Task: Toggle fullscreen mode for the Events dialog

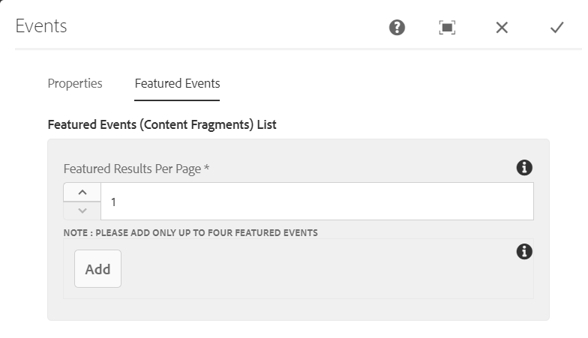Action: click(x=447, y=27)
